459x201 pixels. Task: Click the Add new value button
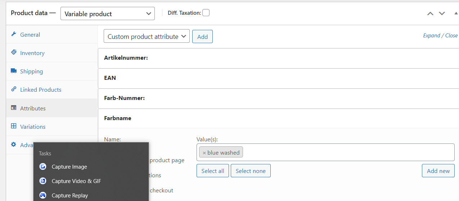[438, 171]
